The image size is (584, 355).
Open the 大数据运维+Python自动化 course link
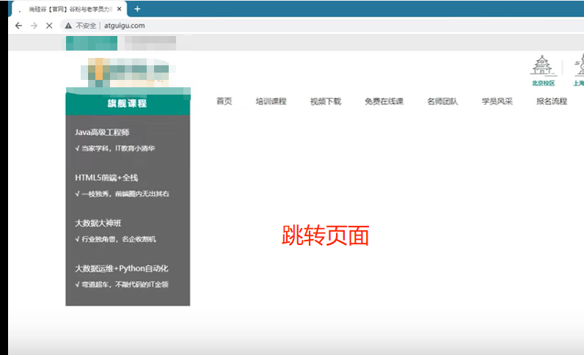121,268
